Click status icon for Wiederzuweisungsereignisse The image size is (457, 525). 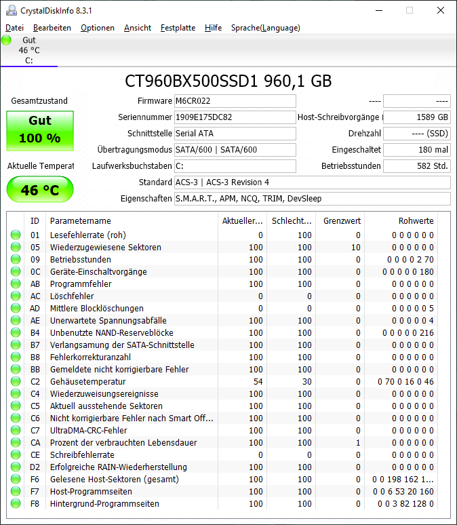point(16,393)
